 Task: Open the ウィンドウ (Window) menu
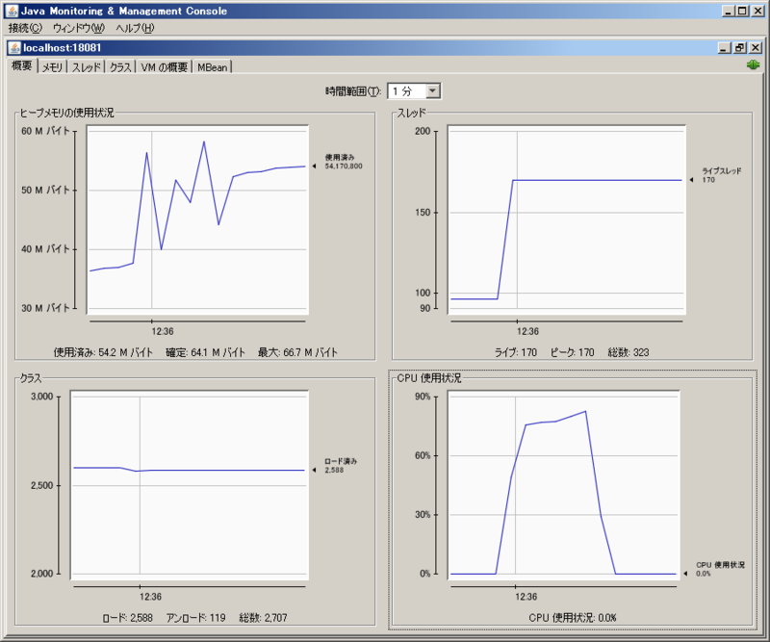pos(79,28)
